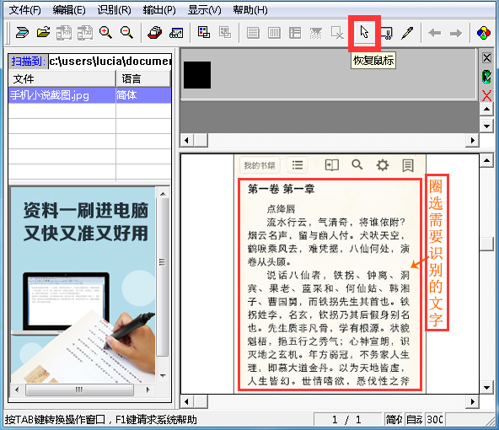Click ad panel vertical scrollbar thumb
The image size is (499, 430).
point(163,277)
